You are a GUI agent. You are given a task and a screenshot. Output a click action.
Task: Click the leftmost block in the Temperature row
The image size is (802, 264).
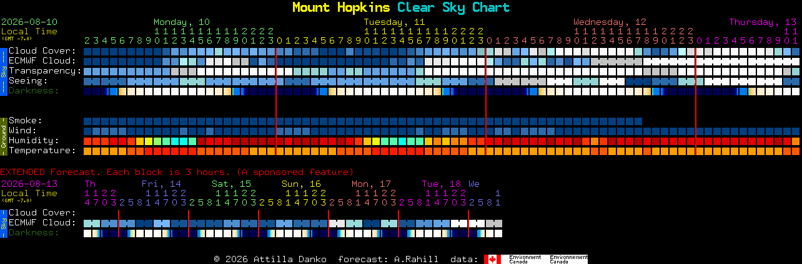[x=87, y=151]
